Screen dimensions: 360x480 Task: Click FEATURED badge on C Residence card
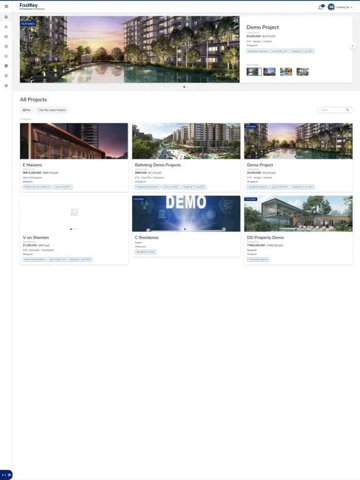pyautogui.click(x=139, y=199)
